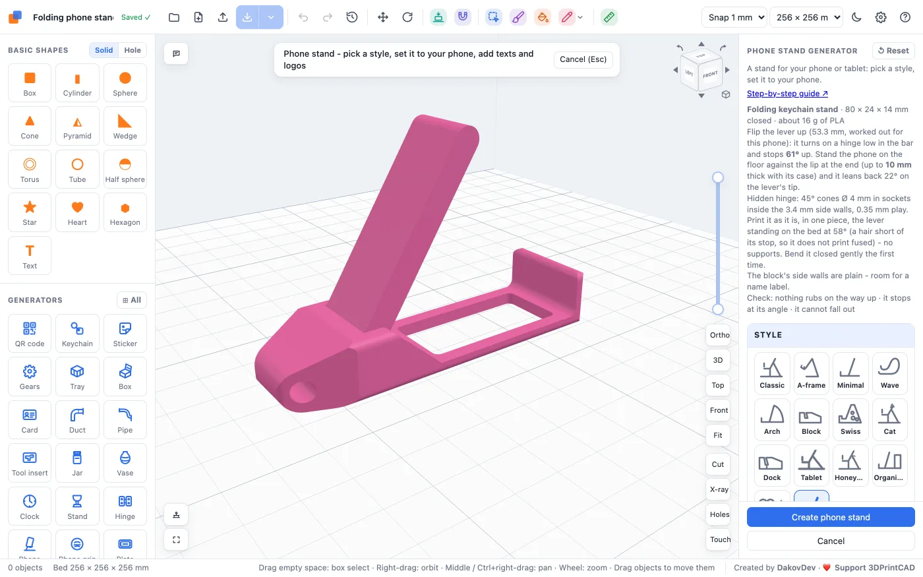Add a Star shape
This screenshot has width=923, height=577.
30,213
